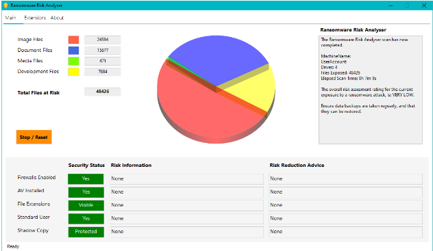The width and height of the screenshot is (433, 251).
Task: Select the red Image Files color swatch
Action: 74,40
